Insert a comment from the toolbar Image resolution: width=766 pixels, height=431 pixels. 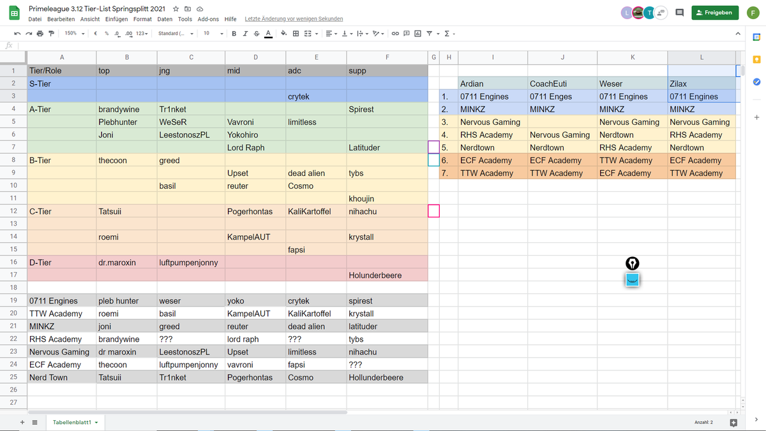click(407, 33)
